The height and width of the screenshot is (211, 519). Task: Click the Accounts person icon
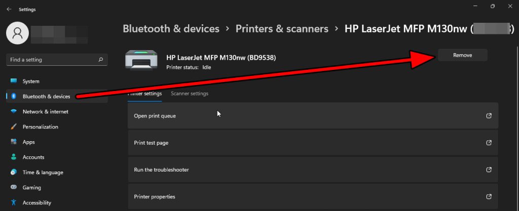14,157
